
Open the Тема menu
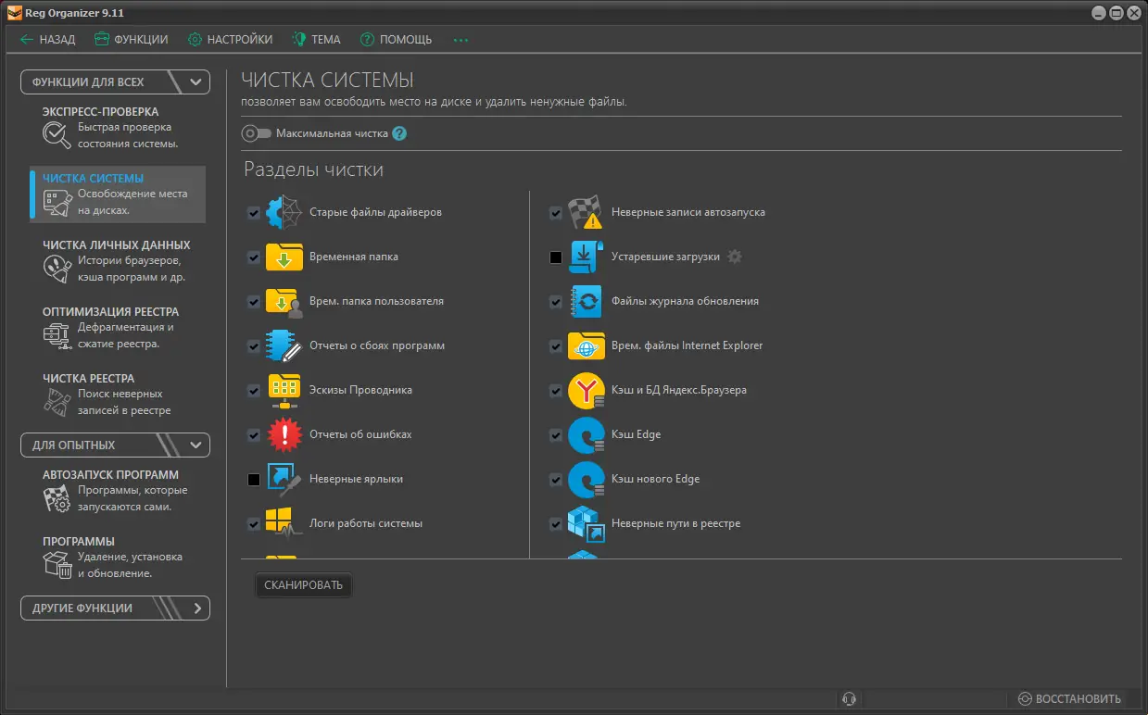pos(316,40)
